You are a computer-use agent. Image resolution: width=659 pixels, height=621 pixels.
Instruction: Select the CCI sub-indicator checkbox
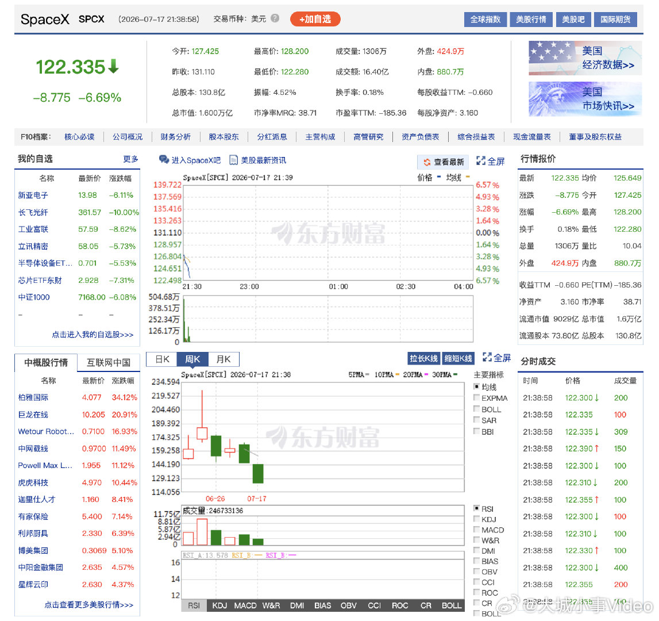[477, 582]
